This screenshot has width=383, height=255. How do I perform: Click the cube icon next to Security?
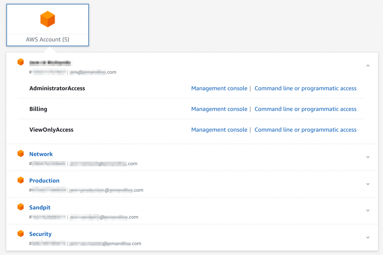[21, 234]
